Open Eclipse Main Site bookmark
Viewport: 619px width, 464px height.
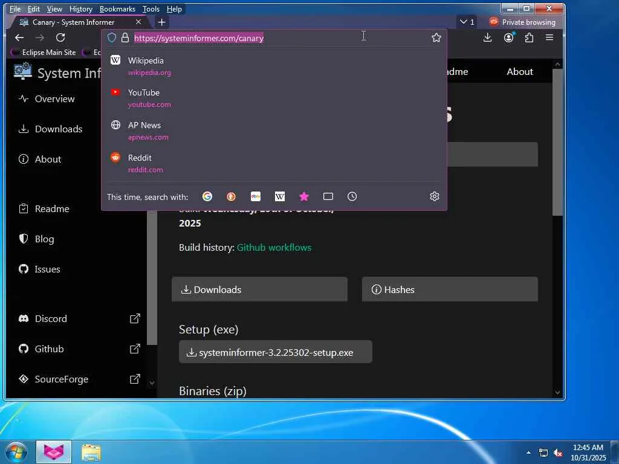click(x=44, y=52)
